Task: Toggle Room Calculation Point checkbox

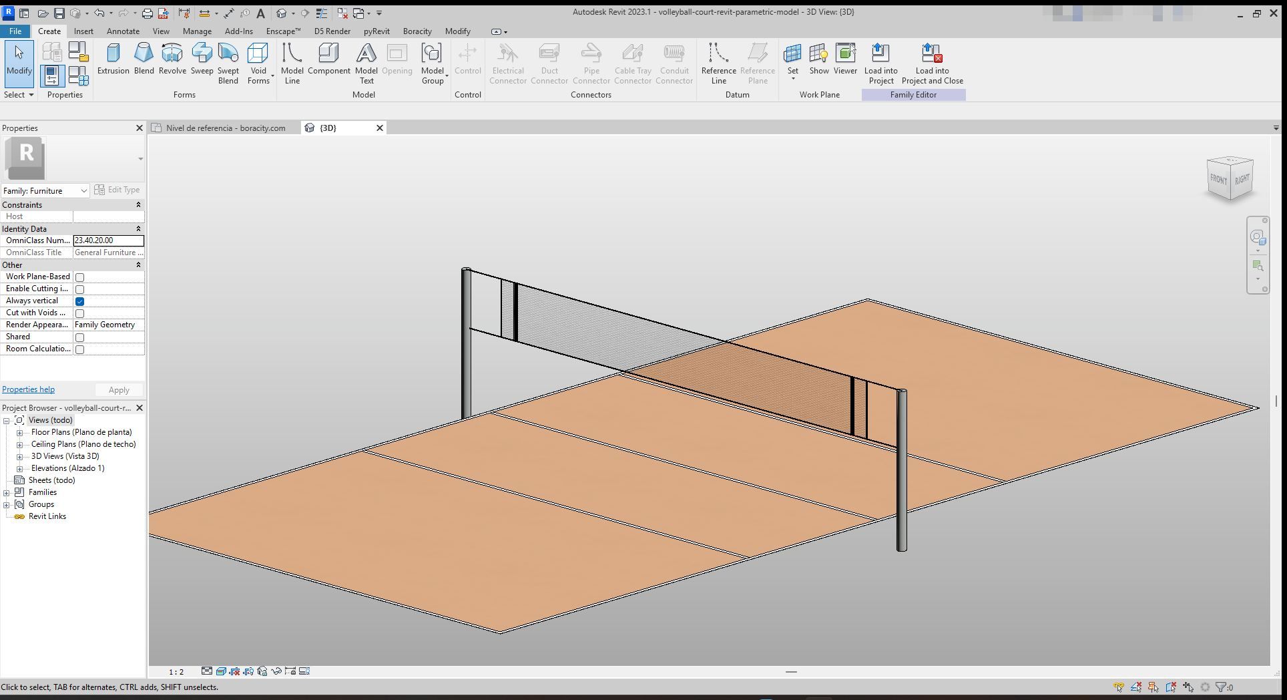Action: coord(79,349)
